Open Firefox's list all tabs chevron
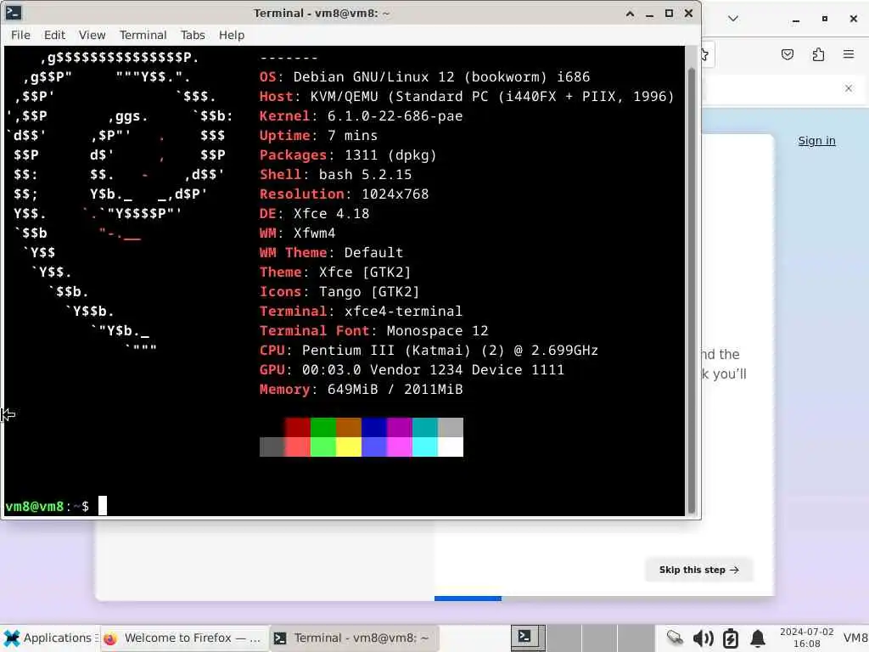The height and width of the screenshot is (652, 869). tap(732, 19)
